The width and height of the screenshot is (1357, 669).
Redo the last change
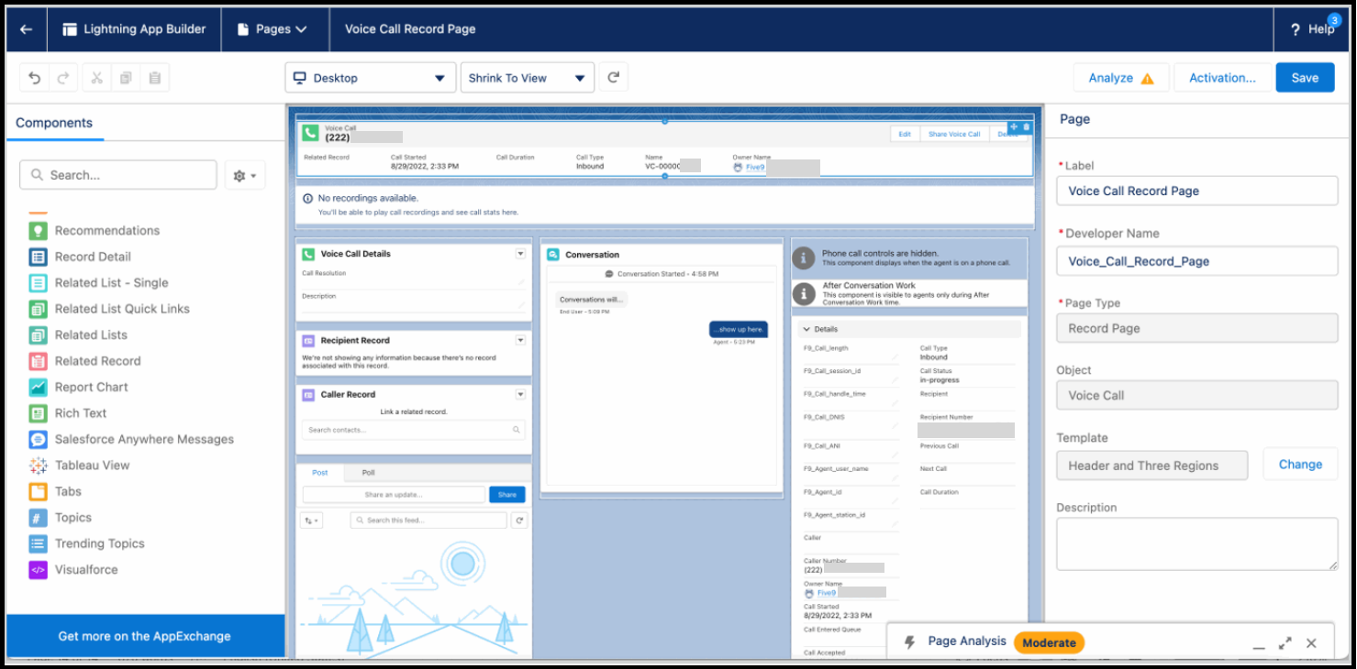click(x=63, y=78)
